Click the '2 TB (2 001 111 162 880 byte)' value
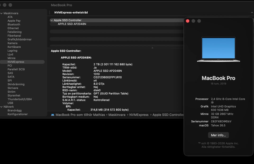The width and height of the screenshot is (254, 164). tap(113, 64)
